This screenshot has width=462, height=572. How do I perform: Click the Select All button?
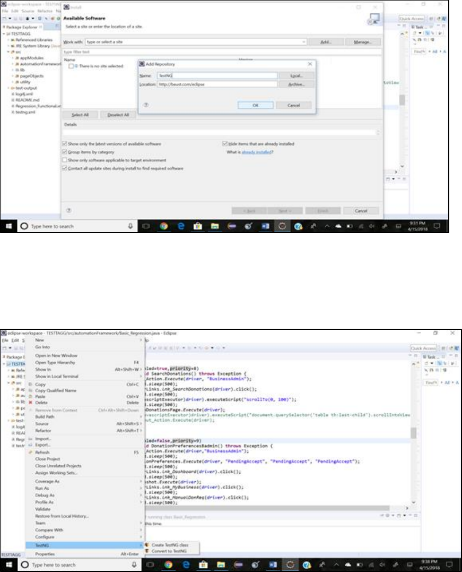tap(80, 115)
